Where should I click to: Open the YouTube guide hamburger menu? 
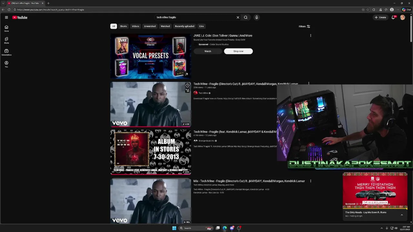click(x=6, y=17)
